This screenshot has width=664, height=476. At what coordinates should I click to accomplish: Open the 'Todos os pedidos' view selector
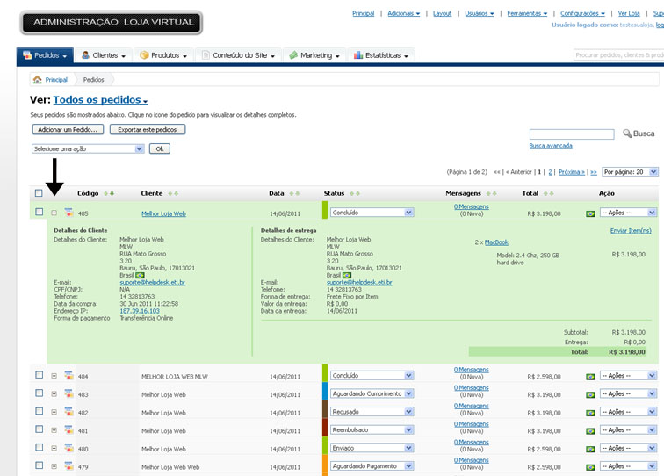tap(100, 99)
